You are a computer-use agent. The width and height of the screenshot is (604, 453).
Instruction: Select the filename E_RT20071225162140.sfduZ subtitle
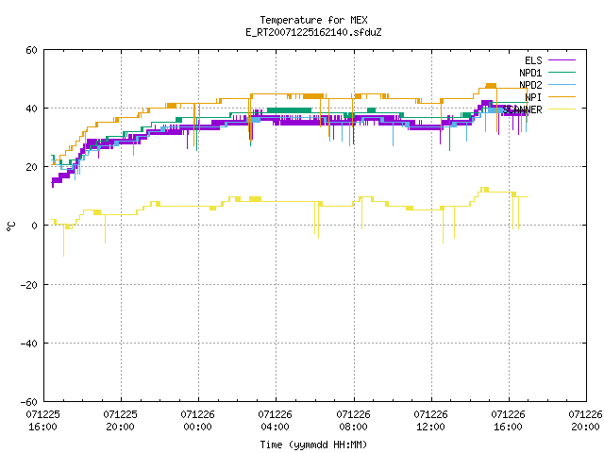pos(313,32)
